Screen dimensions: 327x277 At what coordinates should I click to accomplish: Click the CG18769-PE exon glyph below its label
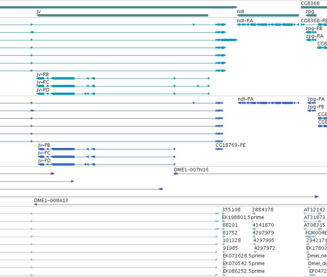(219, 149)
